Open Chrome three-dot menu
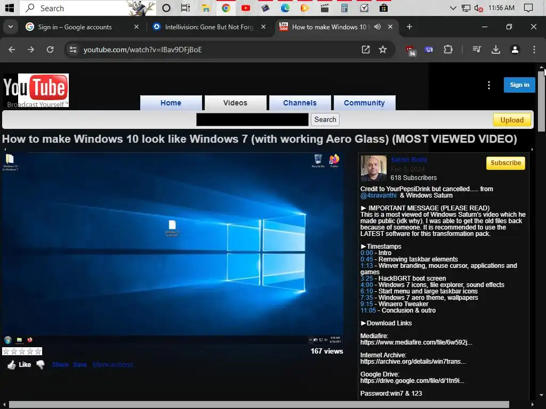Viewport: 546px width, 409px height. click(x=534, y=50)
